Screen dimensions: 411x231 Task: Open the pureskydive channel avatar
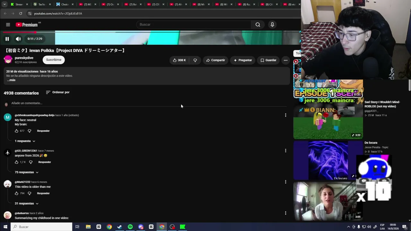click(x=8, y=60)
